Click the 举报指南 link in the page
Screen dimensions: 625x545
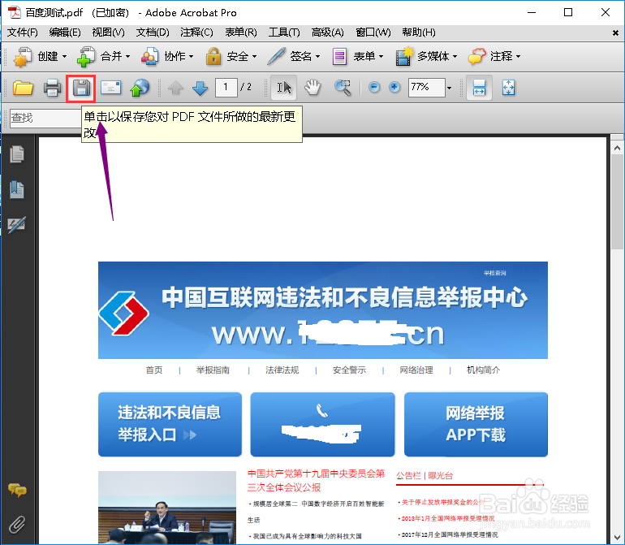(213, 370)
